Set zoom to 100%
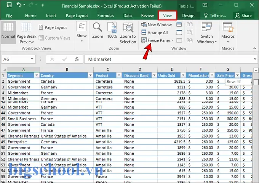 point(112,30)
